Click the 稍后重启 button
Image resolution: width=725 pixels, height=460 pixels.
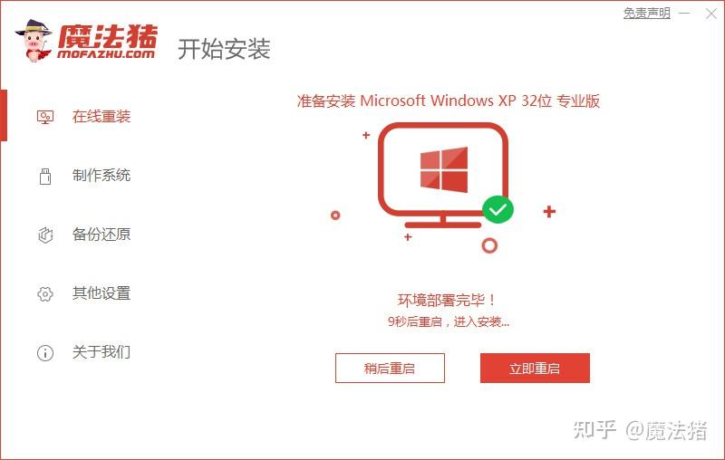(x=390, y=369)
